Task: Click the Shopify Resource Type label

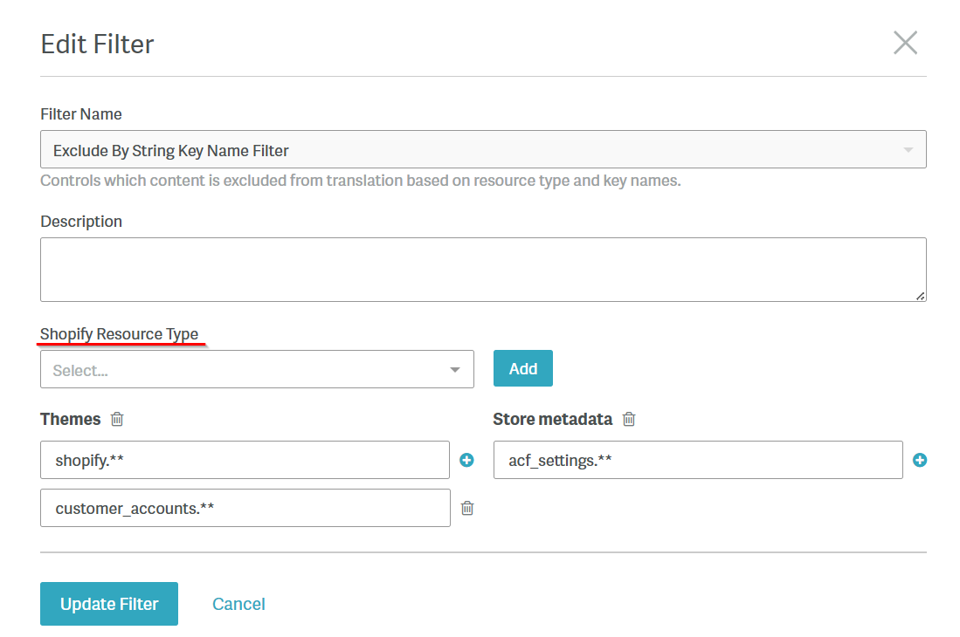Action: [120, 334]
